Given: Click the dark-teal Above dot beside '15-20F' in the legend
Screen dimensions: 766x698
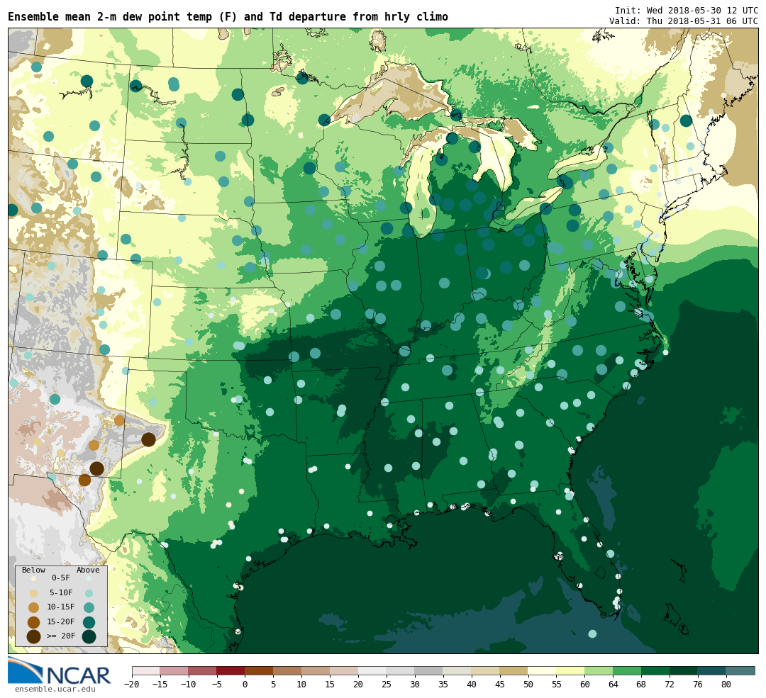Looking at the screenshot, I should [89, 622].
